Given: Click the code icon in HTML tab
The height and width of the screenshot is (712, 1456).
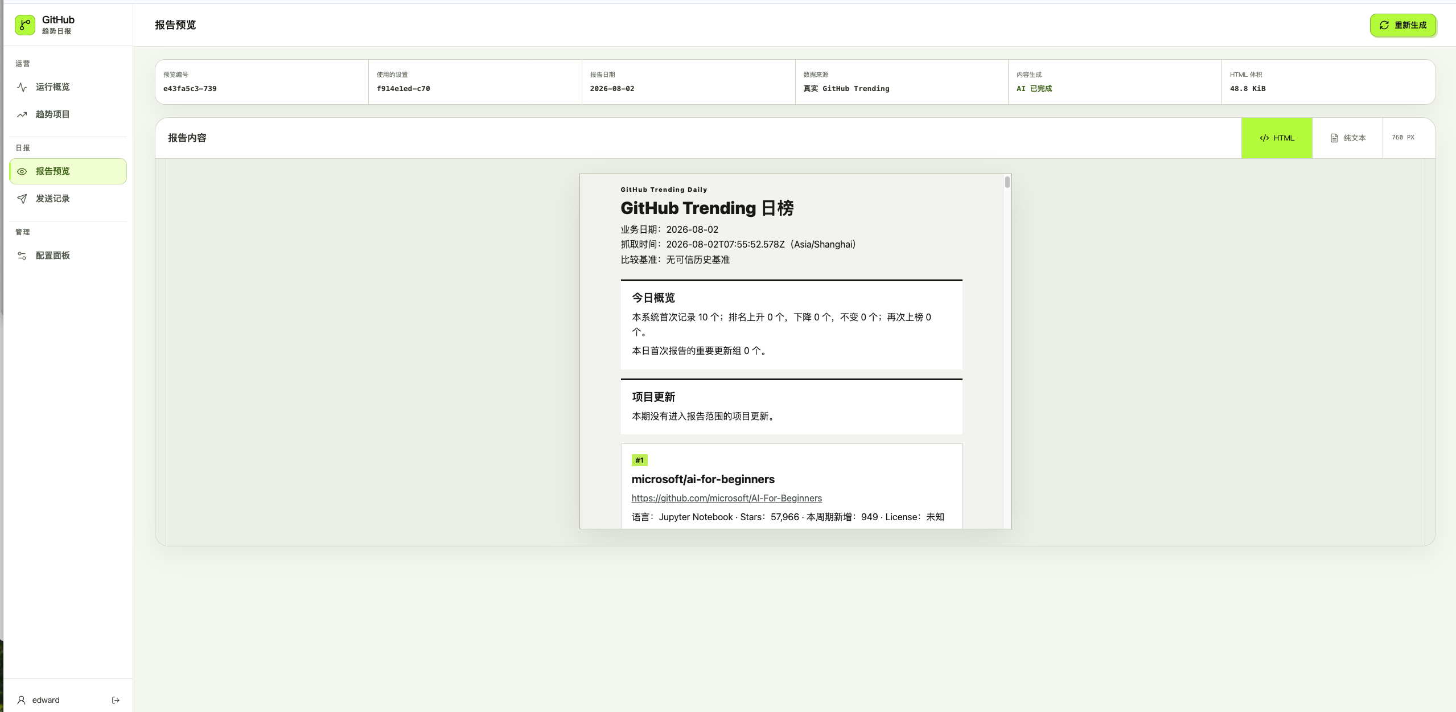Looking at the screenshot, I should [1264, 138].
